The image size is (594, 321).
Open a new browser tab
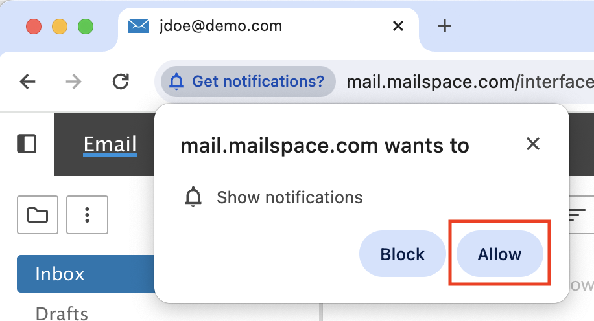click(x=444, y=26)
